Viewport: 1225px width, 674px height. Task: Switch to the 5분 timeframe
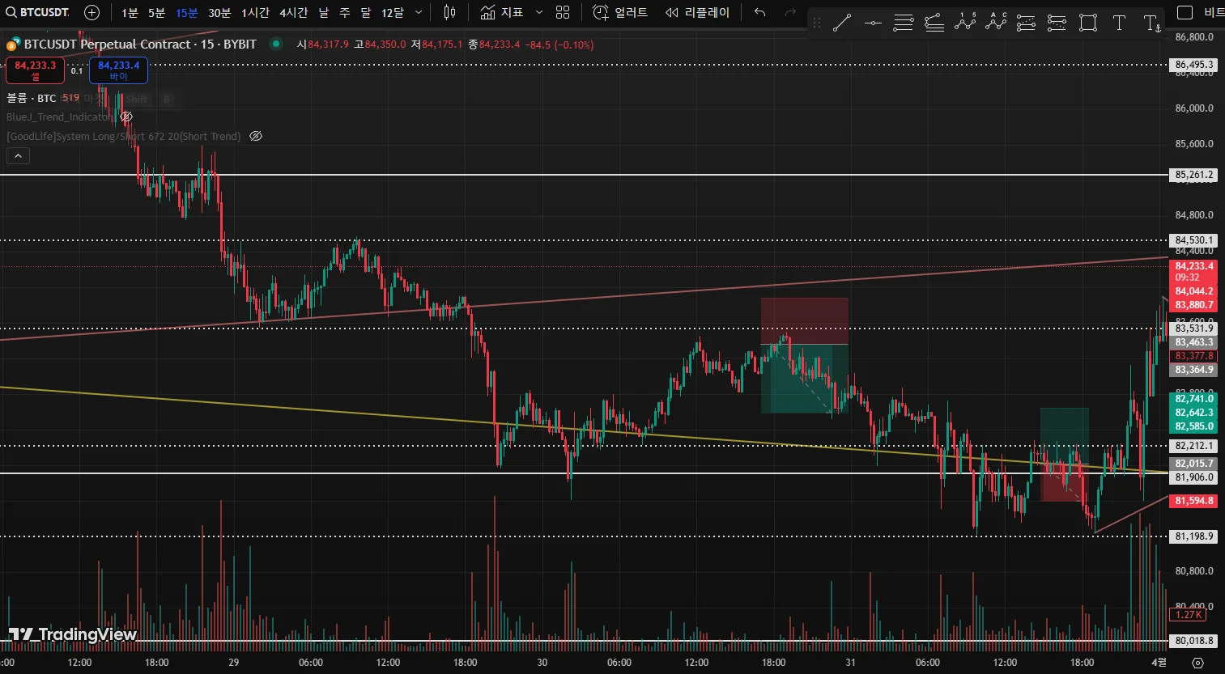click(x=157, y=13)
